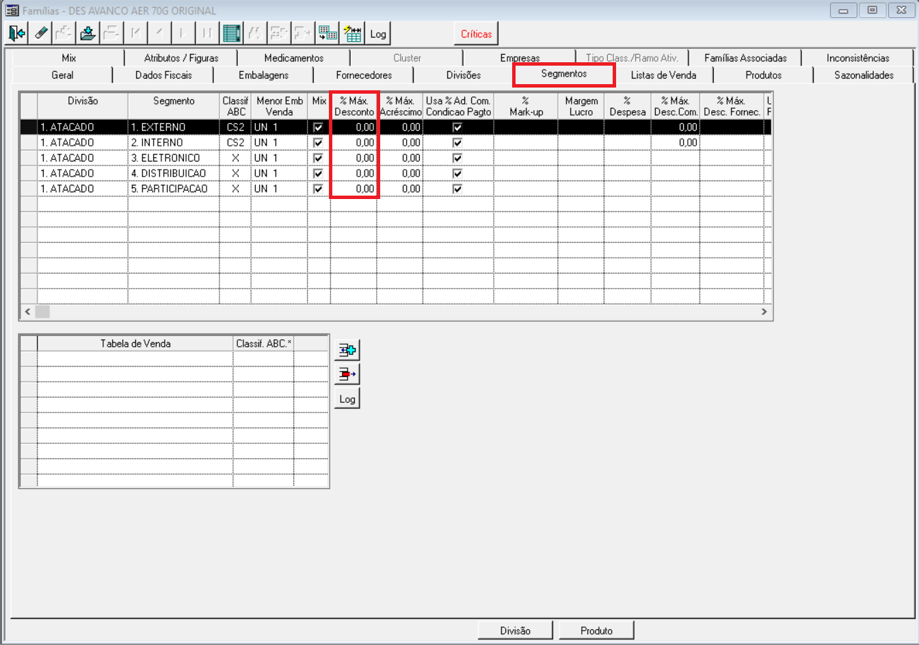The height and width of the screenshot is (645, 919).
Task: Go to last record arrow icon
Action: (206, 33)
